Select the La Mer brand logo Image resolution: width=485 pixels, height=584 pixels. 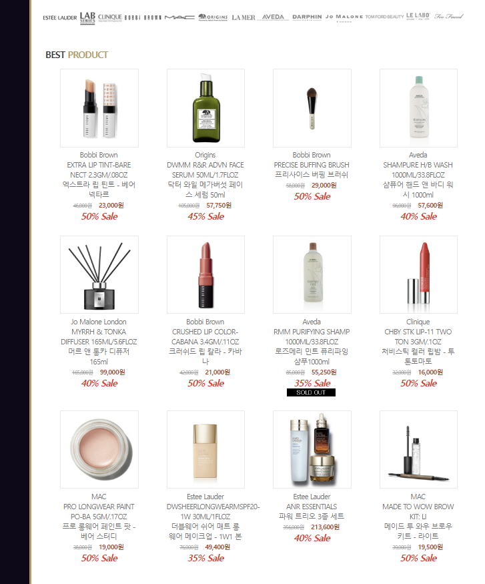click(244, 17)
